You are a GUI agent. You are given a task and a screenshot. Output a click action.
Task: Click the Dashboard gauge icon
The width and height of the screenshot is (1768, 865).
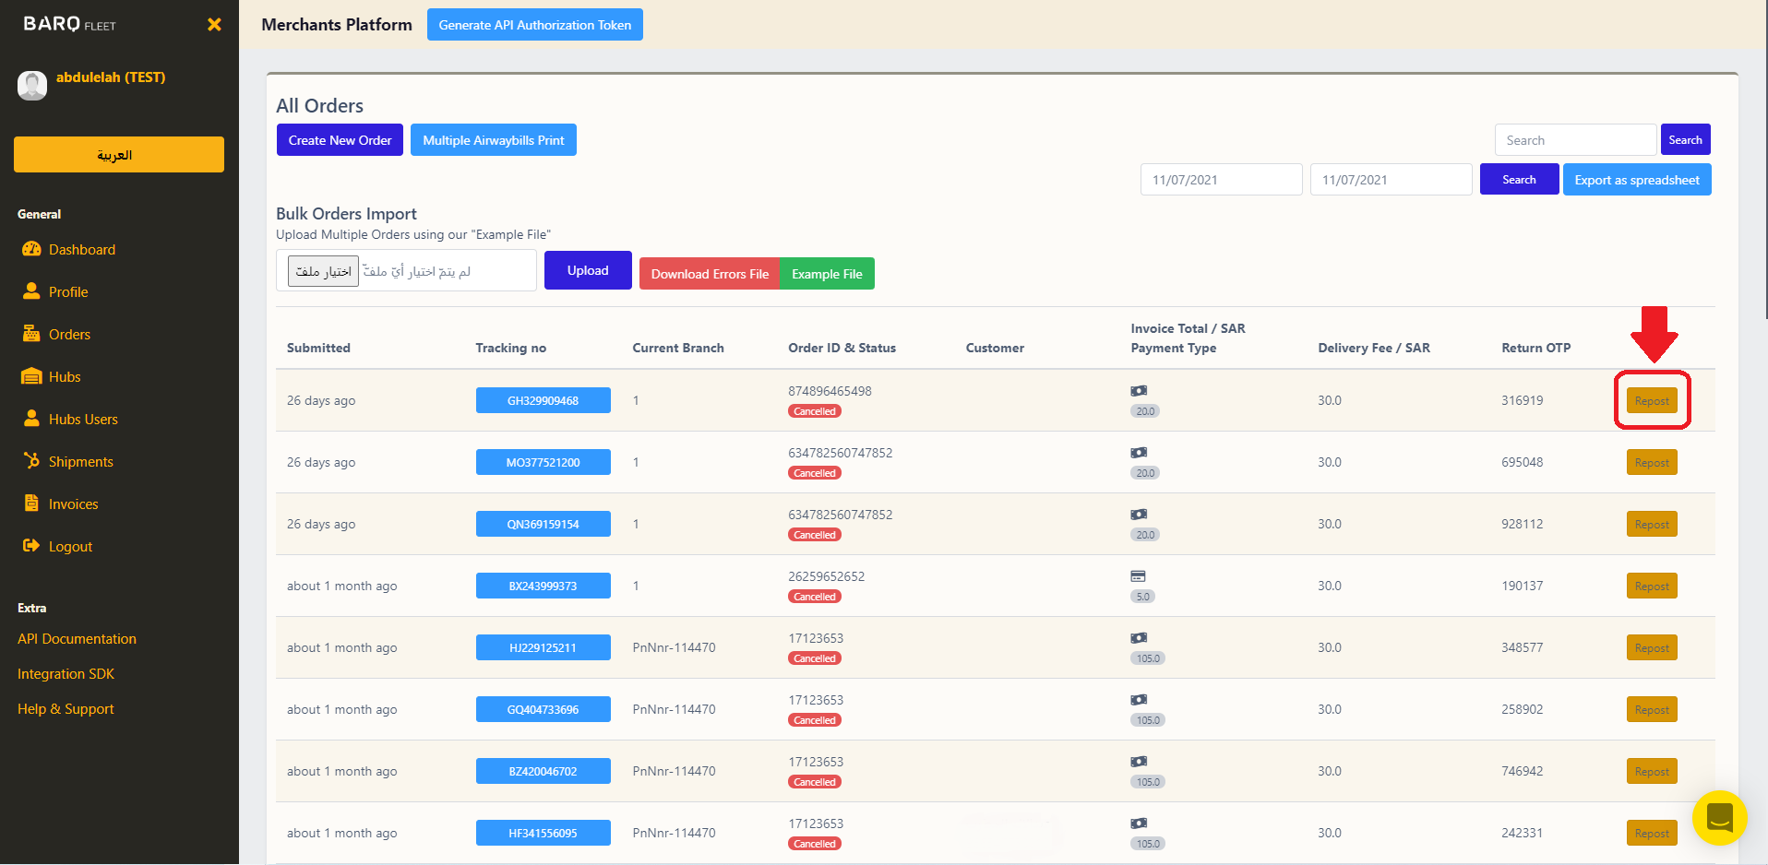(x=31, y=249)
